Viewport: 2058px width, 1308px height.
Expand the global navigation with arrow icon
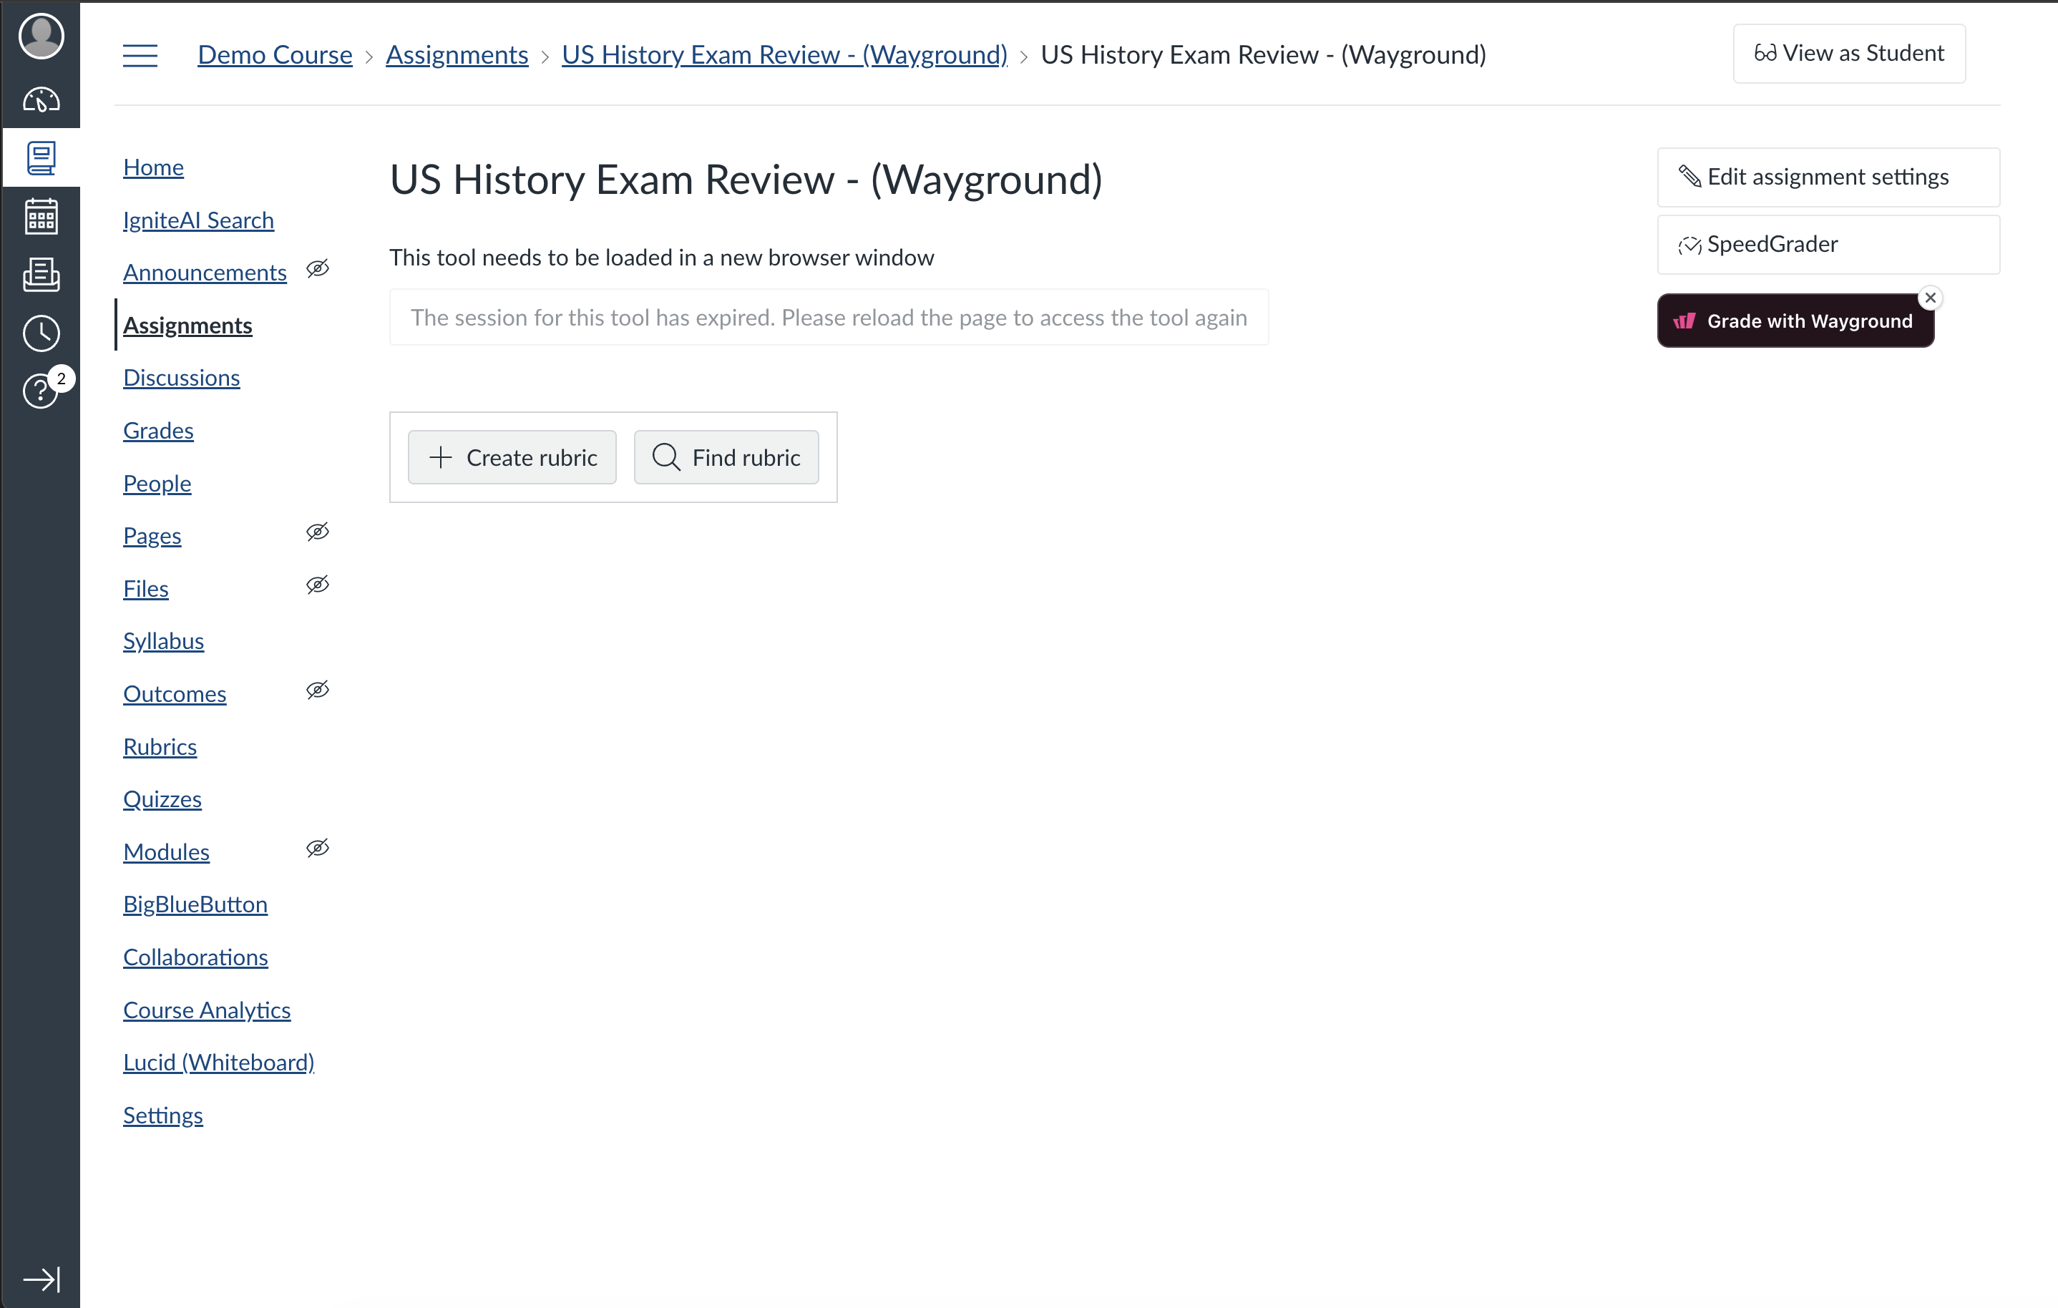tap(41, 1279)
